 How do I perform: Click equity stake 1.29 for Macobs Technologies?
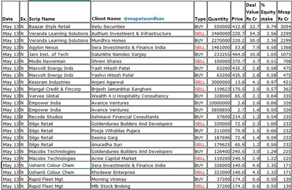point(268,152)
